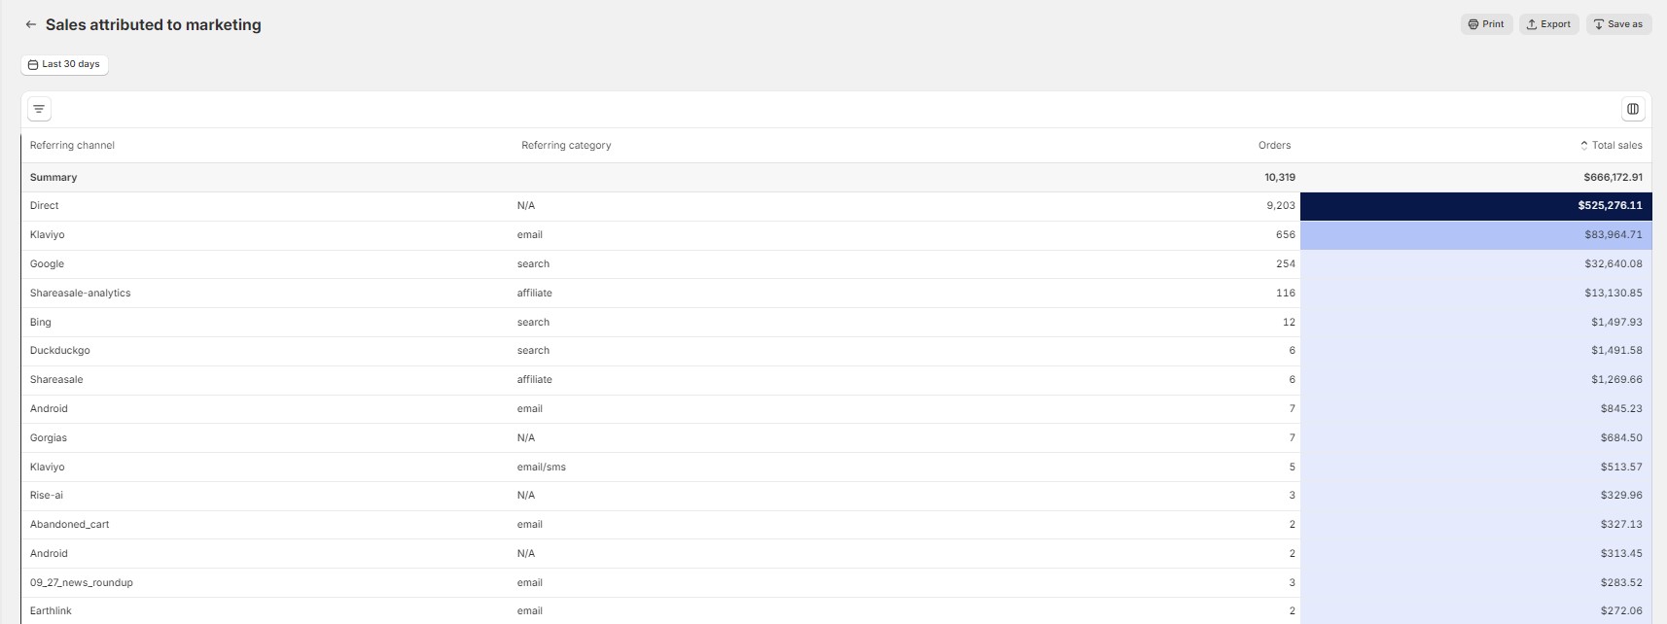
Task: Sort by the Total sales column header
Action: point(1612,145)
